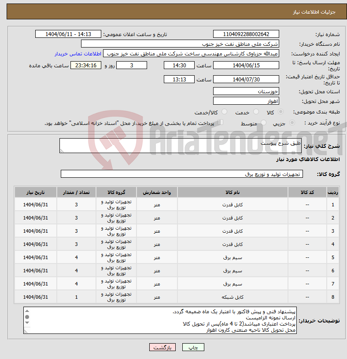347x359 pixels.
Task: Click the بازگشت (back) button
Action: point(162,347)
